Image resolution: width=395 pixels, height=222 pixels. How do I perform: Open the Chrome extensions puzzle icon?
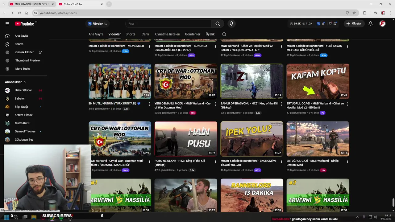point(364,13)
